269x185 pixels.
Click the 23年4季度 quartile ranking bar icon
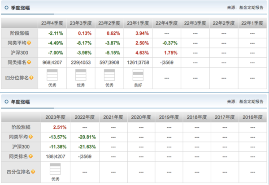click(x=52, y=75)
